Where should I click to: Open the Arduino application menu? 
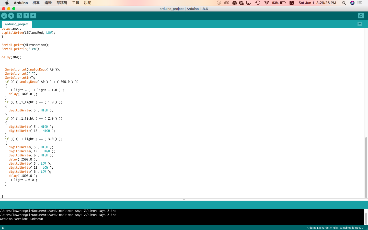[x=21, y=3]
